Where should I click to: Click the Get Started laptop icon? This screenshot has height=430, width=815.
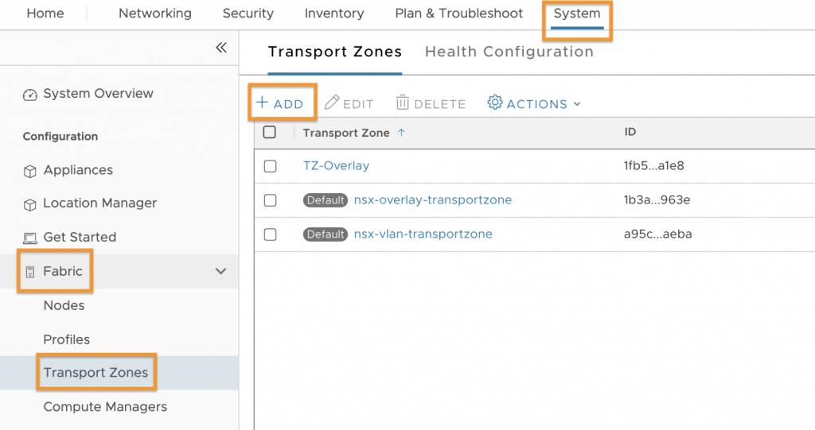click(30, 238)
